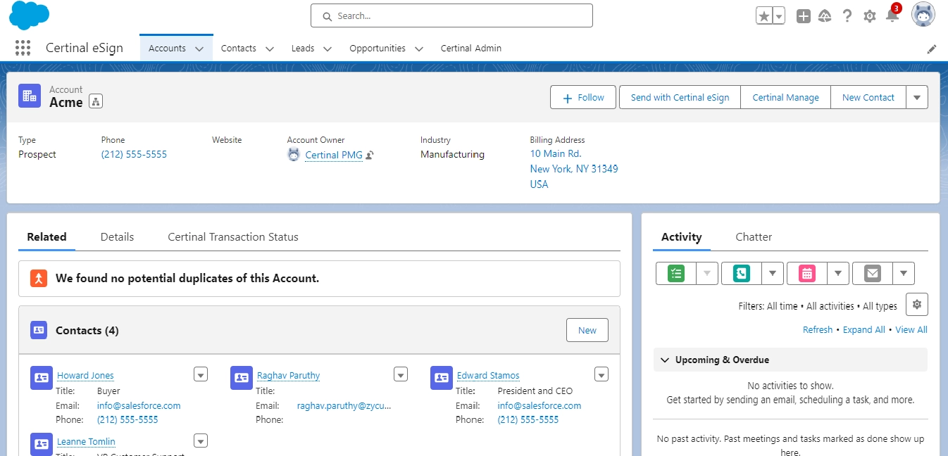This screenshot has height=456, width=948.
Task: Click the change owner icon beside Certinal PMG
Action: pyautogui.click(x=370, y=156)
